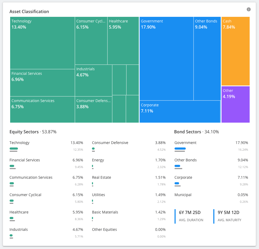The image size is (259, 249).
Task: Click the Technology green allocation bar
Action: pyautogui.click(x=14, y=149)
